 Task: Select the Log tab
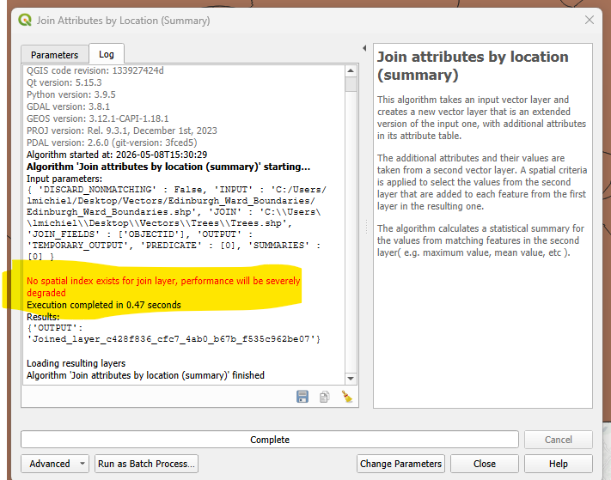[107, 54]
